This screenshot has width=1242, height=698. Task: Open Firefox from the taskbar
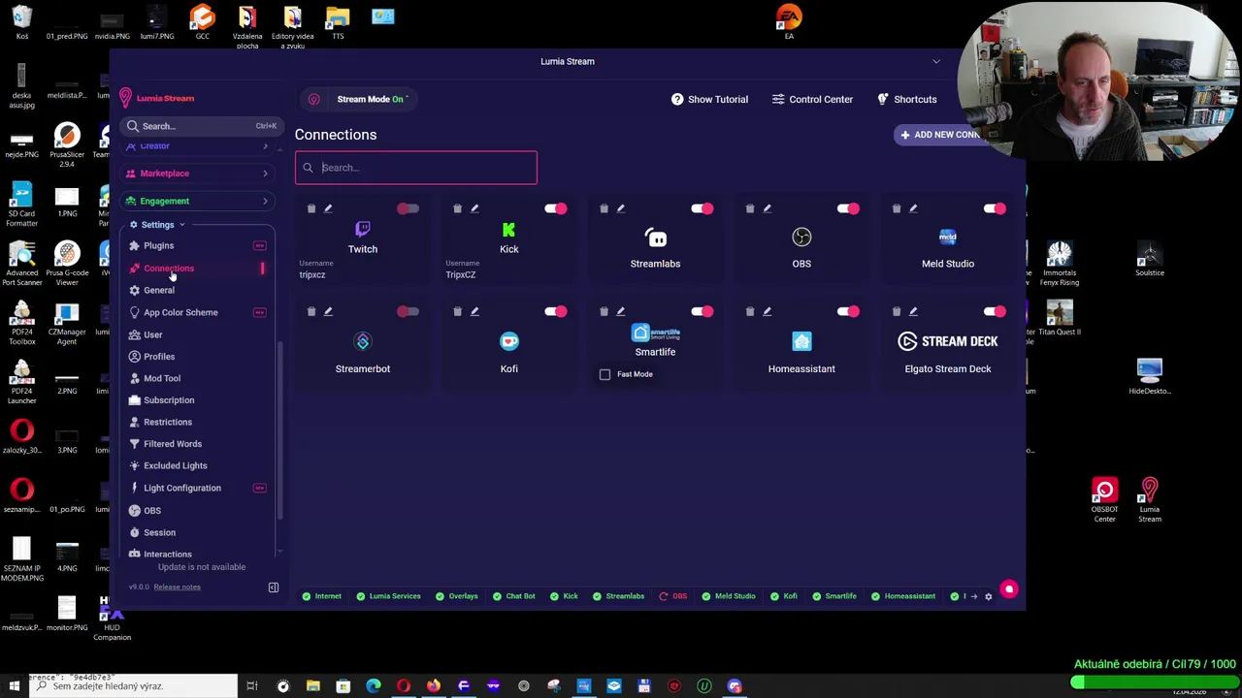tap(433, 686)
